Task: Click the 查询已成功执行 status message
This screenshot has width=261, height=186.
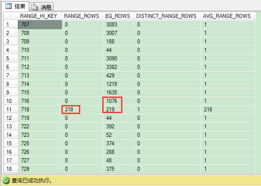Action: (32, 181)
